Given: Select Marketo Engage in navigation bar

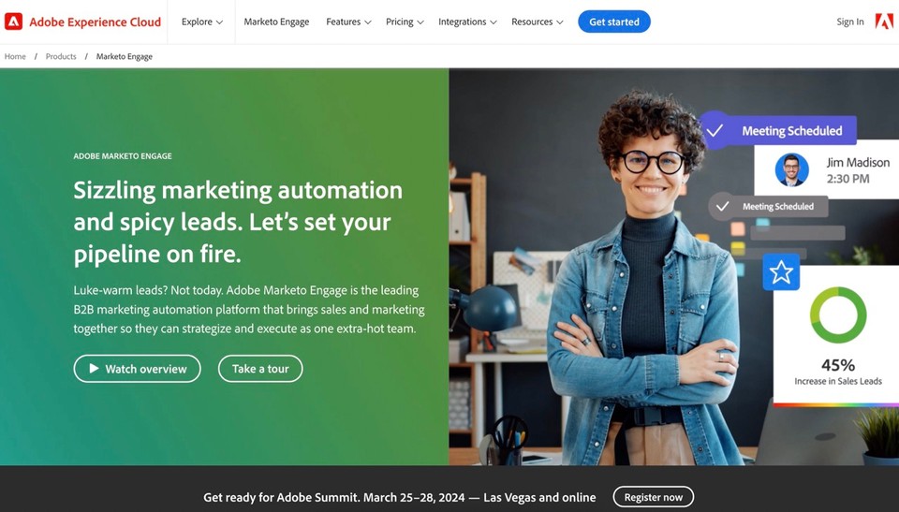Looking at the screenshot, I should point(276,22).
